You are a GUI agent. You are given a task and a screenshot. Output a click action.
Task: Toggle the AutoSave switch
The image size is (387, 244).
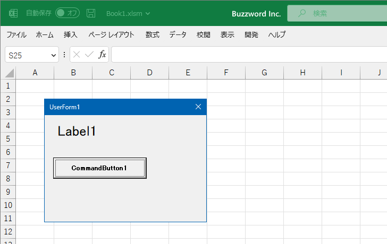click(x=68, y=13)
